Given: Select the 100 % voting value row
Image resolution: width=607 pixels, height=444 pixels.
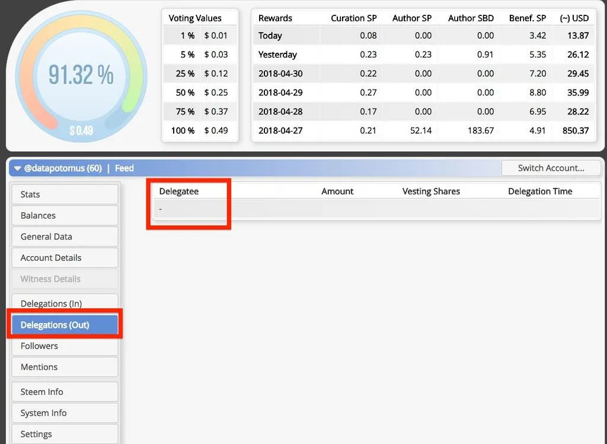Looking at the screenshot, I should (200, 131).
